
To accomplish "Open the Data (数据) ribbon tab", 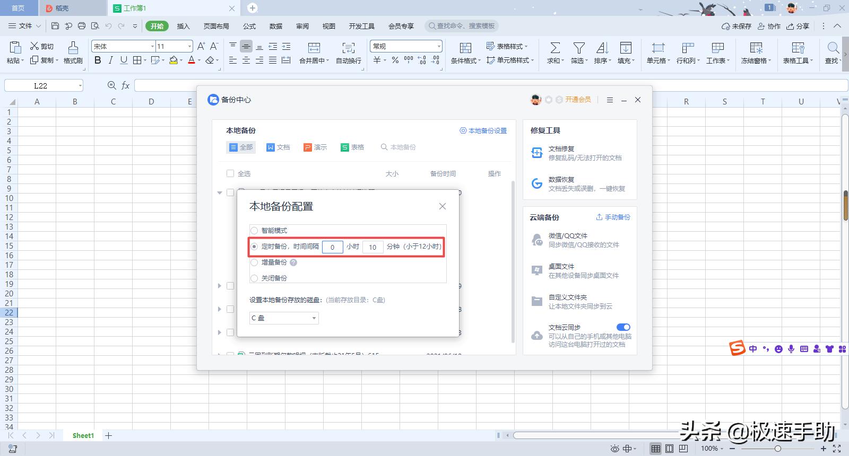I will click(276, 26).
